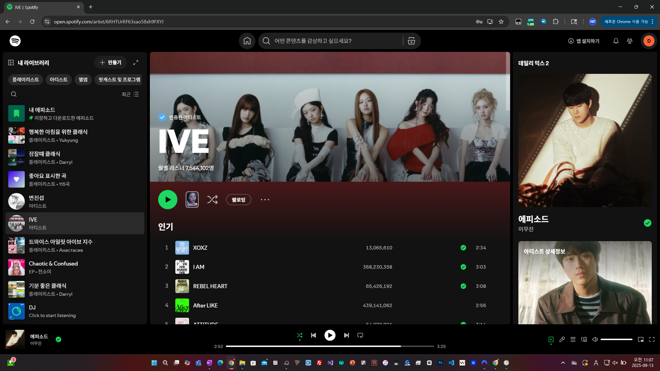Open the Browse icon in search bar

[411, 41]
